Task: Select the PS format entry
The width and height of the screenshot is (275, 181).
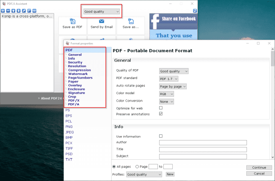Action: pos(68,110)
